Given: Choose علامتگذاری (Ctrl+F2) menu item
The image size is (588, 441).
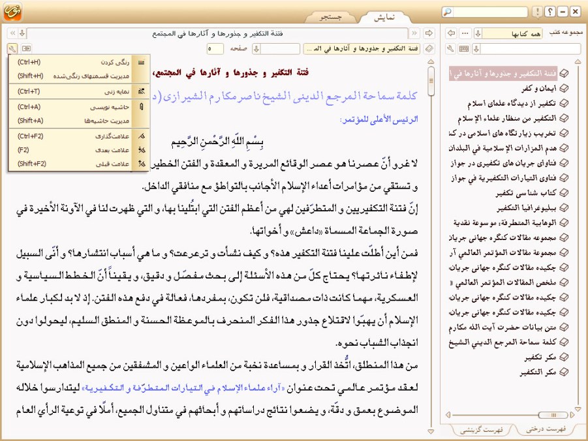Looking at the screenshot, I should [x=79, y=136].
